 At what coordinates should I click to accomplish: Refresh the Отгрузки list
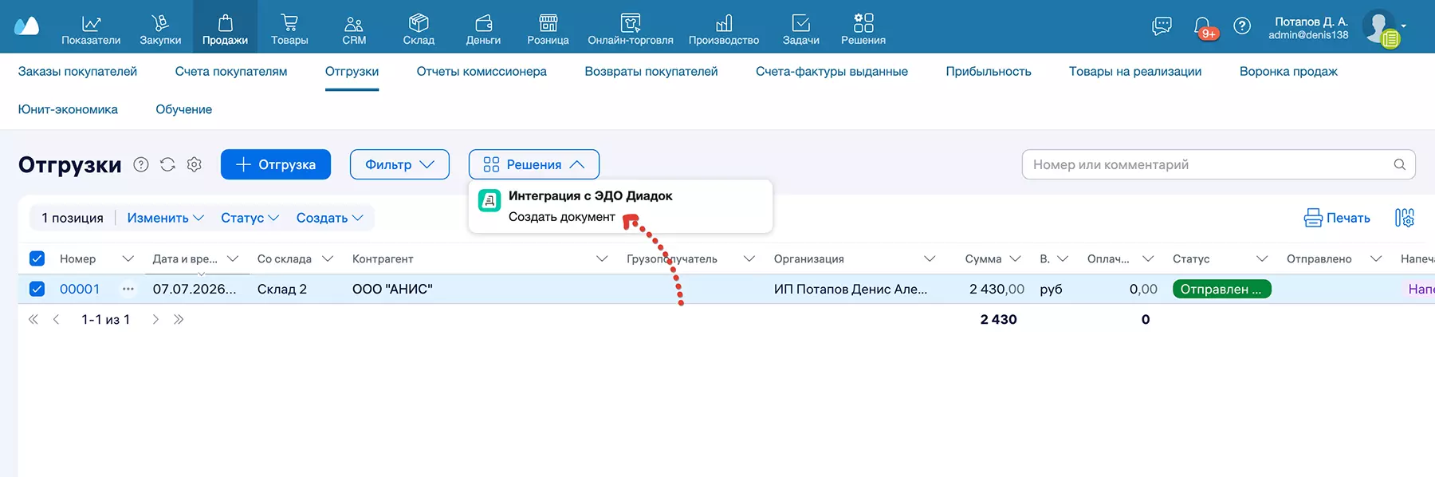coord(167,164)
